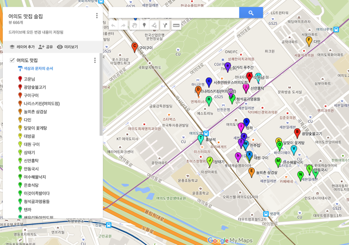Click blue pin b at 성하
349x245 pixels.
pyautogui.click(x=246, y=123)
